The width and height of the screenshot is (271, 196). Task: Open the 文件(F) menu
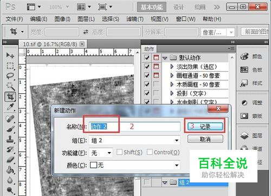pyautogui.click(x=14, y=19)
